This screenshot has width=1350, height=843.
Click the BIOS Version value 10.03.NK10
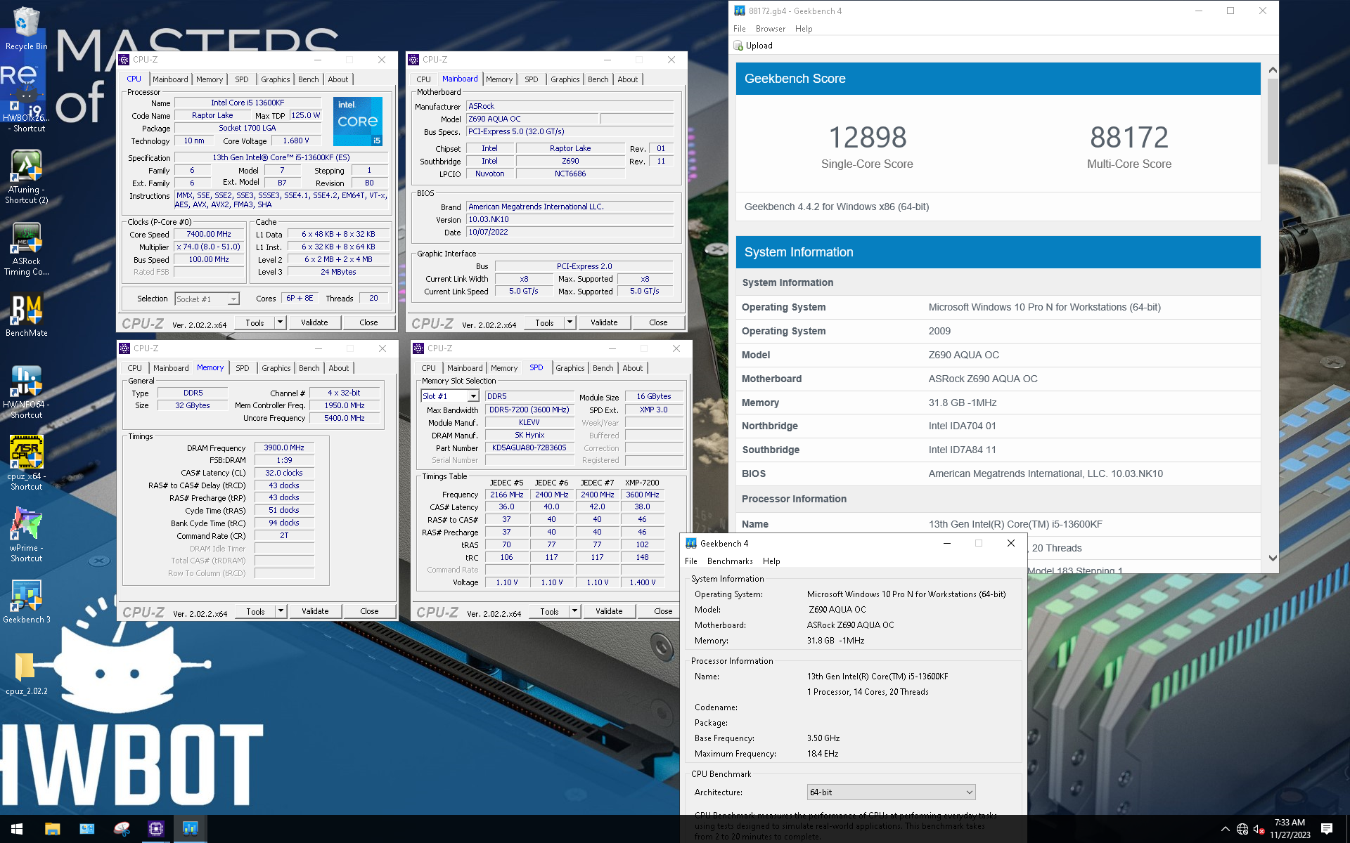[x=570, y=220]
